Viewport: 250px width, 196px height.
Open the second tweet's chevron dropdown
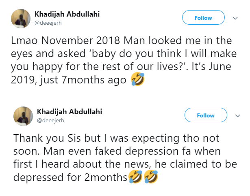pyautogui.click(x=237, y=115)
